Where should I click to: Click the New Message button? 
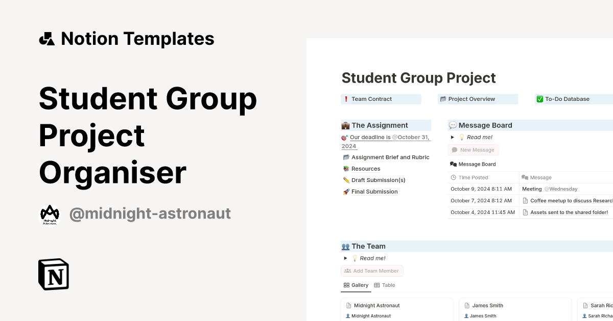[473, 150]
